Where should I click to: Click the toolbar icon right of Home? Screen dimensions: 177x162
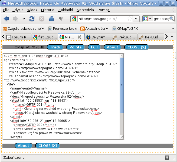click(x=61, y=19)
